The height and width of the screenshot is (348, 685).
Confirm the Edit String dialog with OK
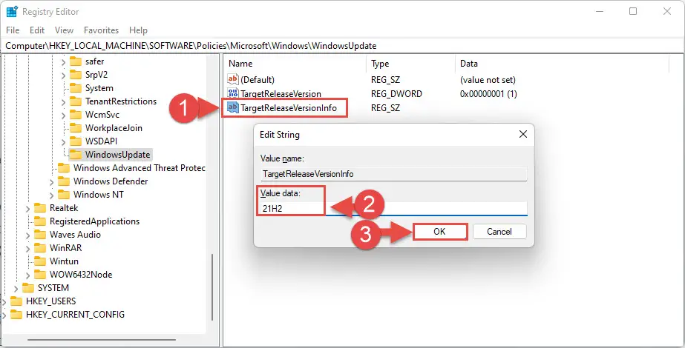pos(439,232)
